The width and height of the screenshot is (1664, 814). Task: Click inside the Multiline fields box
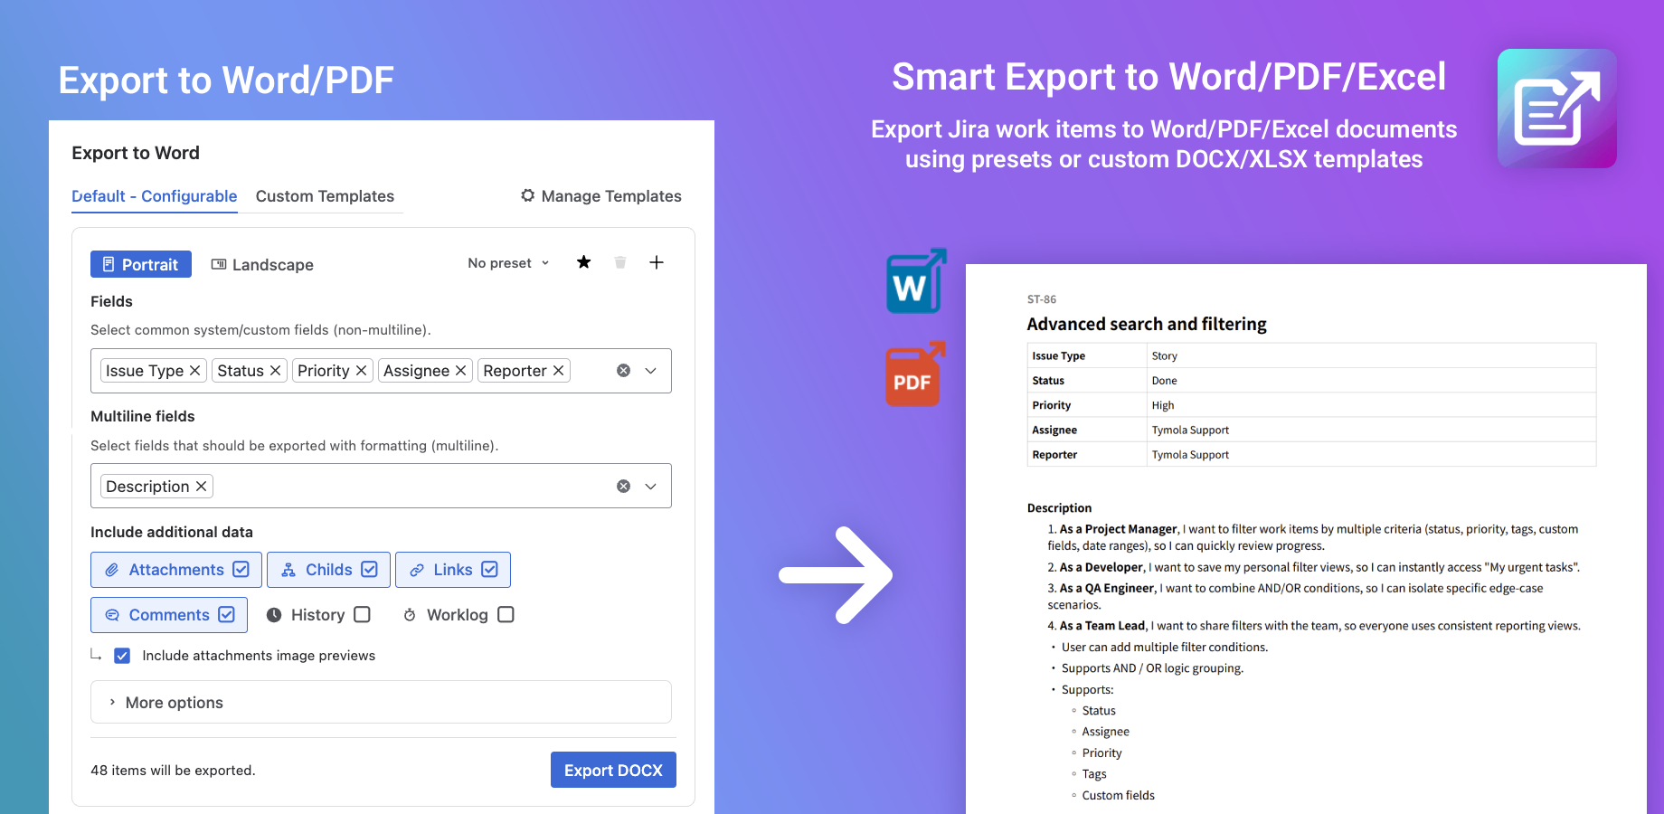(381, 486)
